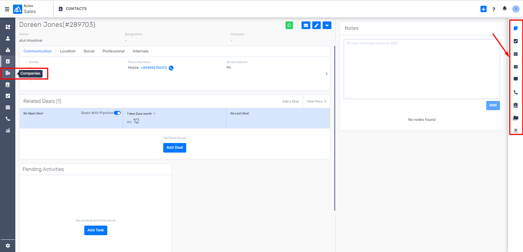Open the calendar icon in right panel

coord(516,54)
